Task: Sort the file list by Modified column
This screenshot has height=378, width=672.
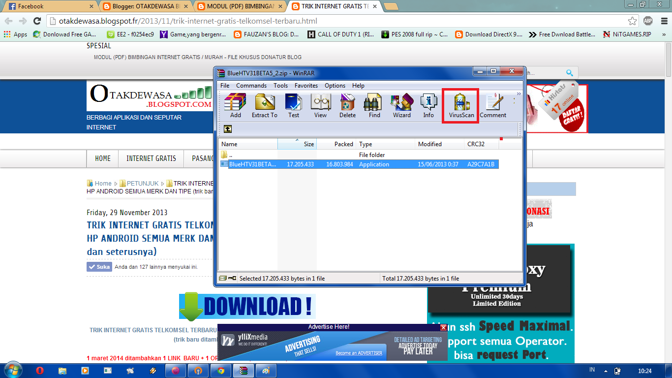Action: 440,144
